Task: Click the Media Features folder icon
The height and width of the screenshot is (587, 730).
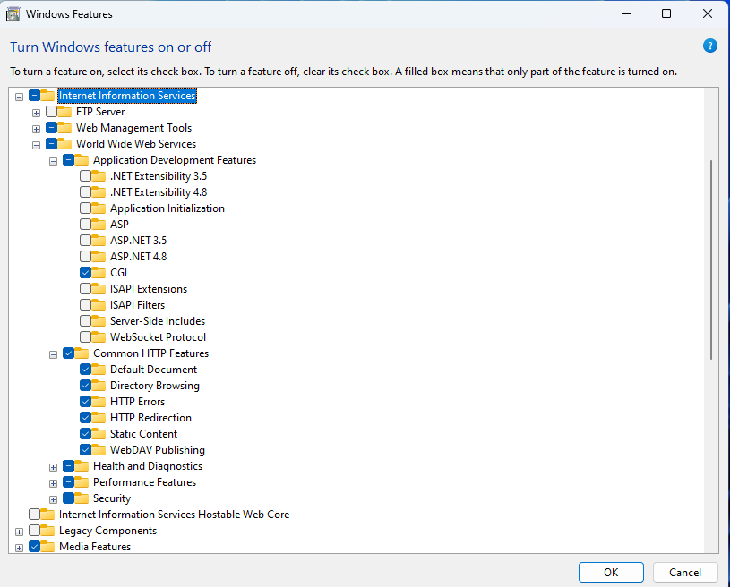Action: tap(47, 546)
